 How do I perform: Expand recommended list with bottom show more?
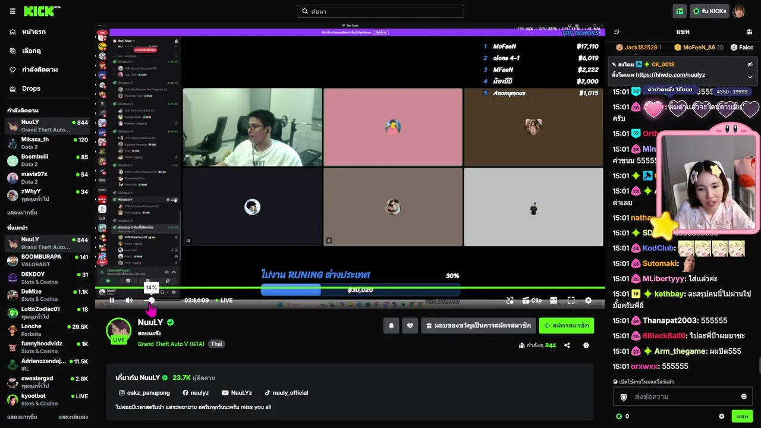(22, 417)
